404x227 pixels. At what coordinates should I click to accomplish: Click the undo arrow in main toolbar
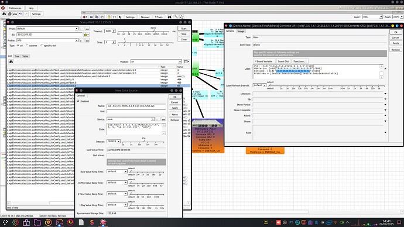[20, 14]
